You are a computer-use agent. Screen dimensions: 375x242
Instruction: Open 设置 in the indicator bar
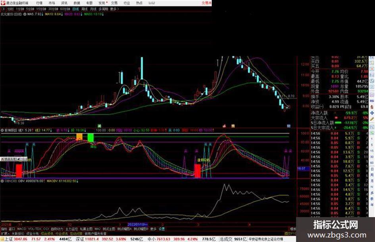pyautogui.click(x=162, y=229)
